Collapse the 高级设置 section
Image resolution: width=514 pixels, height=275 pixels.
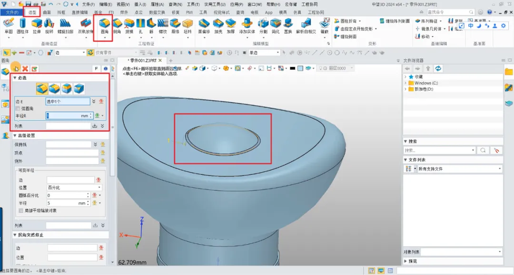(x=15, y=136)
